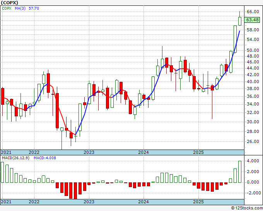Click the 26.00 price axis label
The width and height of the screenshot is (263, 211).
(x=252, y=141)
